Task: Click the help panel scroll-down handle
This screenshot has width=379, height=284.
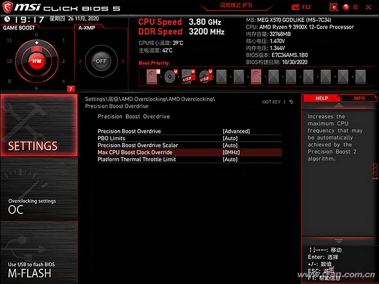Action: tap(339, 241)
